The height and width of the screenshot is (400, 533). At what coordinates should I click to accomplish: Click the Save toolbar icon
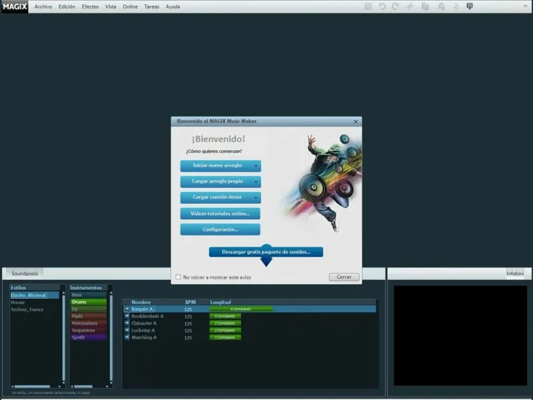click(368, 7)
